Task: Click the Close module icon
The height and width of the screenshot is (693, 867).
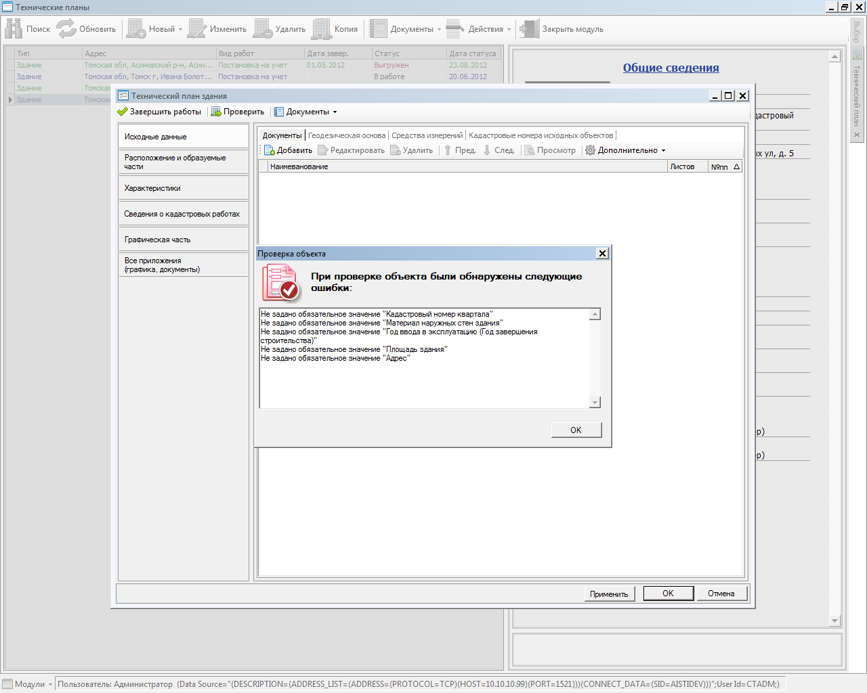Action: click(529, 28)
